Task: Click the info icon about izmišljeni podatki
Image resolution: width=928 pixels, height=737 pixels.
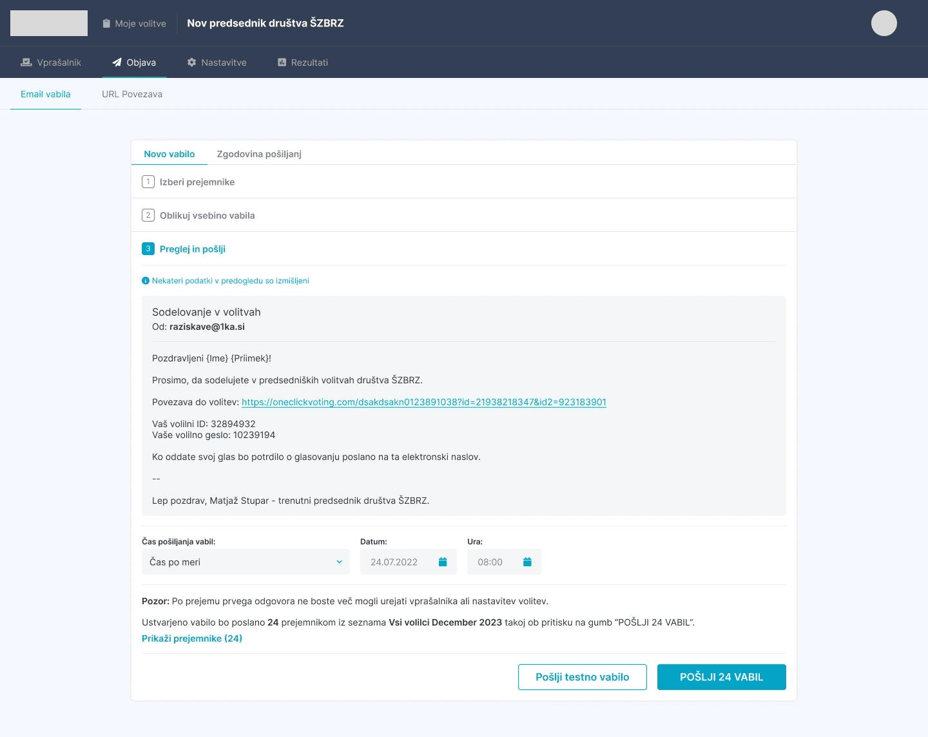Action: [146, 280]
